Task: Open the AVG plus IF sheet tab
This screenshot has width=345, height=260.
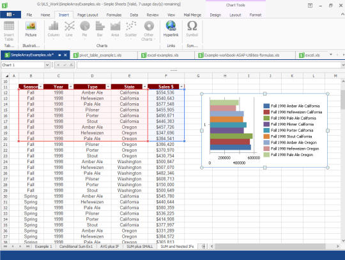Action: [110, 247]
